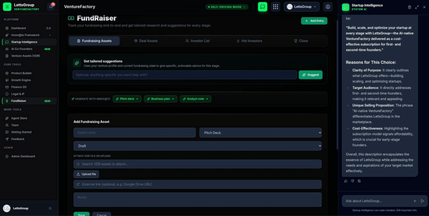Image resolution: width=429 pixels, height=216 pixels.
Task: Open Growth Engine tool
Action: pos(29,80)
